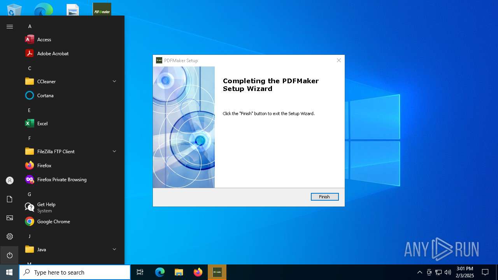Open the volume control tray icon

tap(448, 272)
